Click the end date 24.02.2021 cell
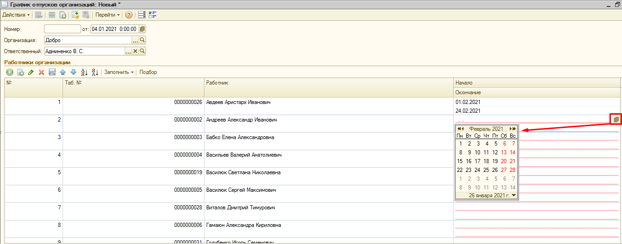This screenshot has height=244, width=622. 537,111
